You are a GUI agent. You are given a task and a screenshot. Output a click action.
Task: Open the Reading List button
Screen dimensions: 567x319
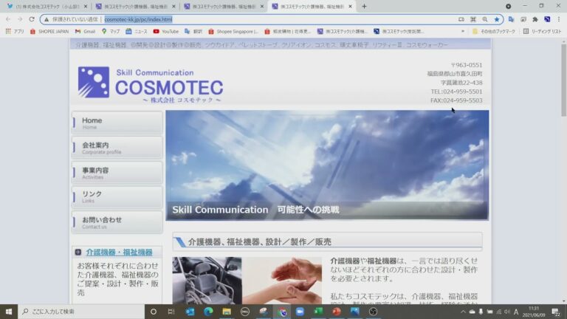coord(542,32)
